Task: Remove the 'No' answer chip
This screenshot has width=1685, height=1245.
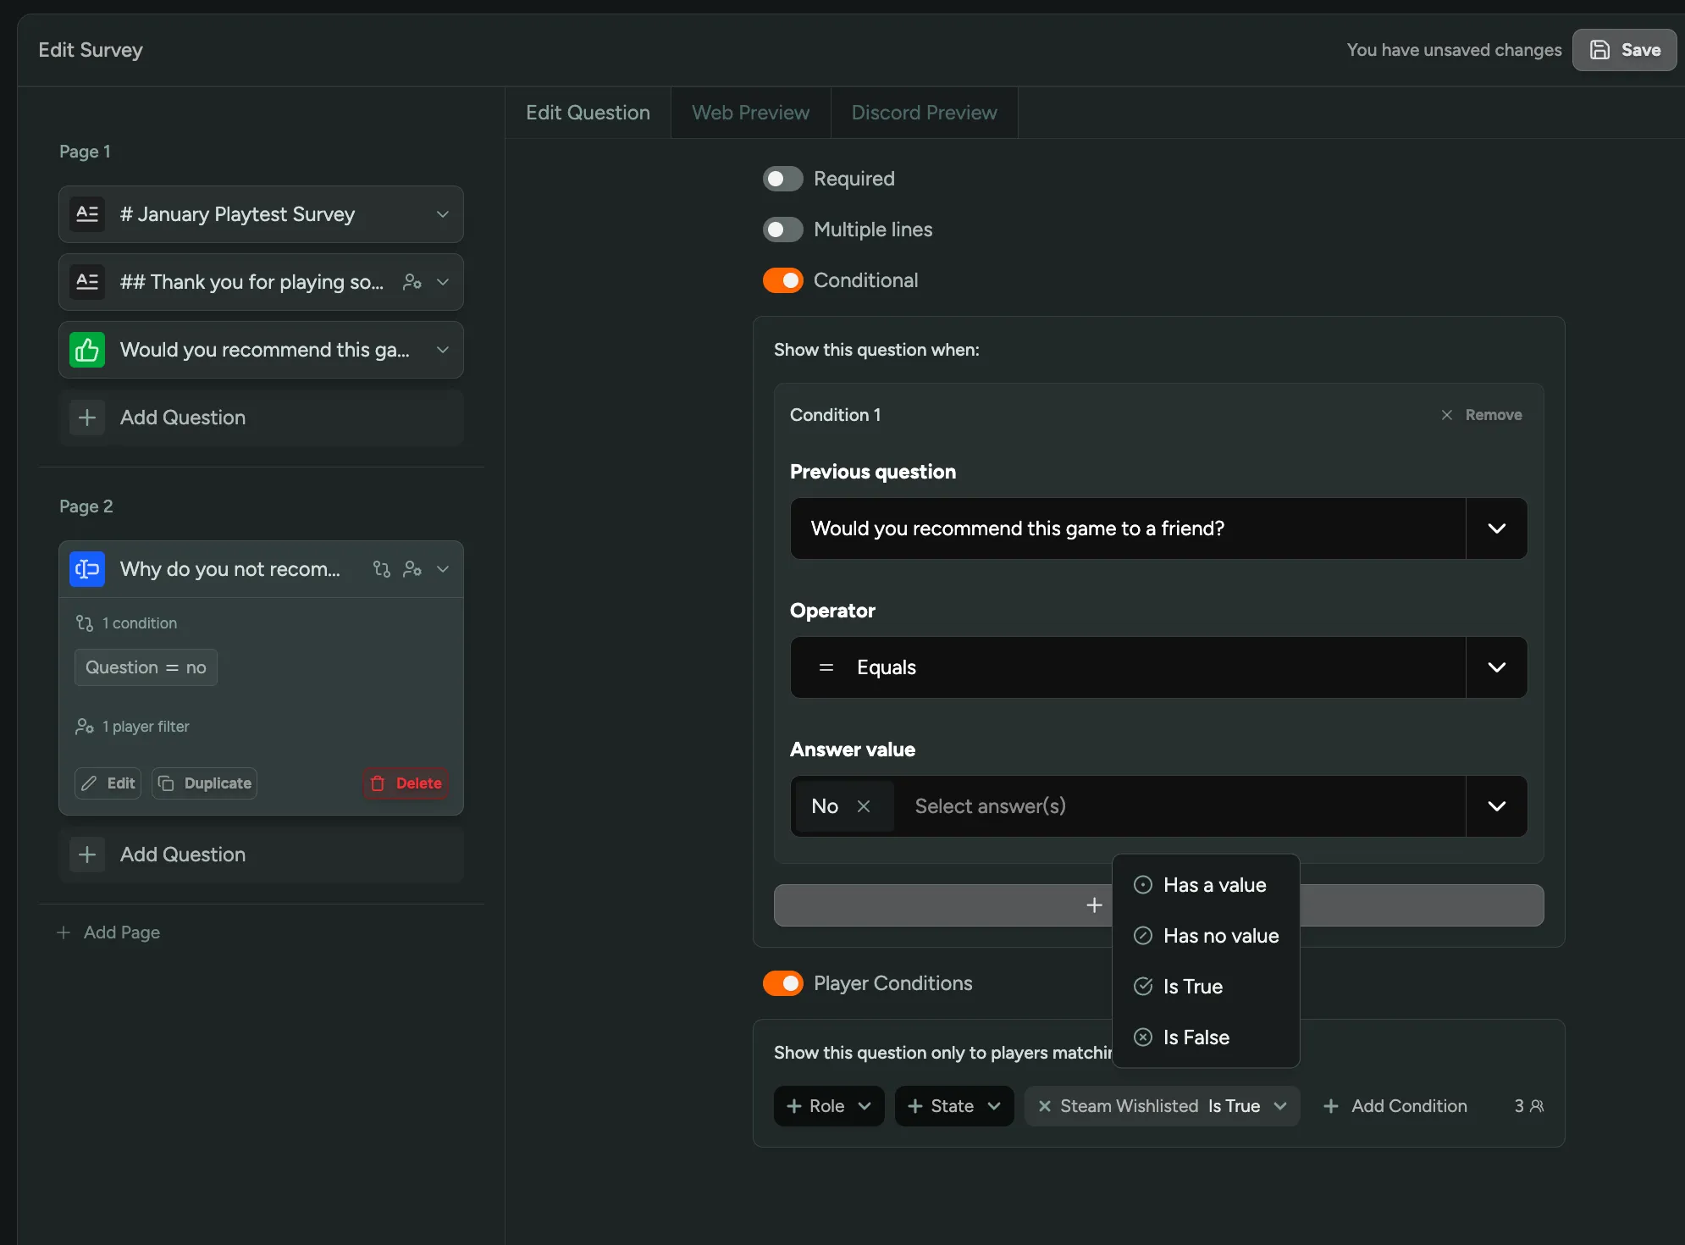Action: coord(864,806)
